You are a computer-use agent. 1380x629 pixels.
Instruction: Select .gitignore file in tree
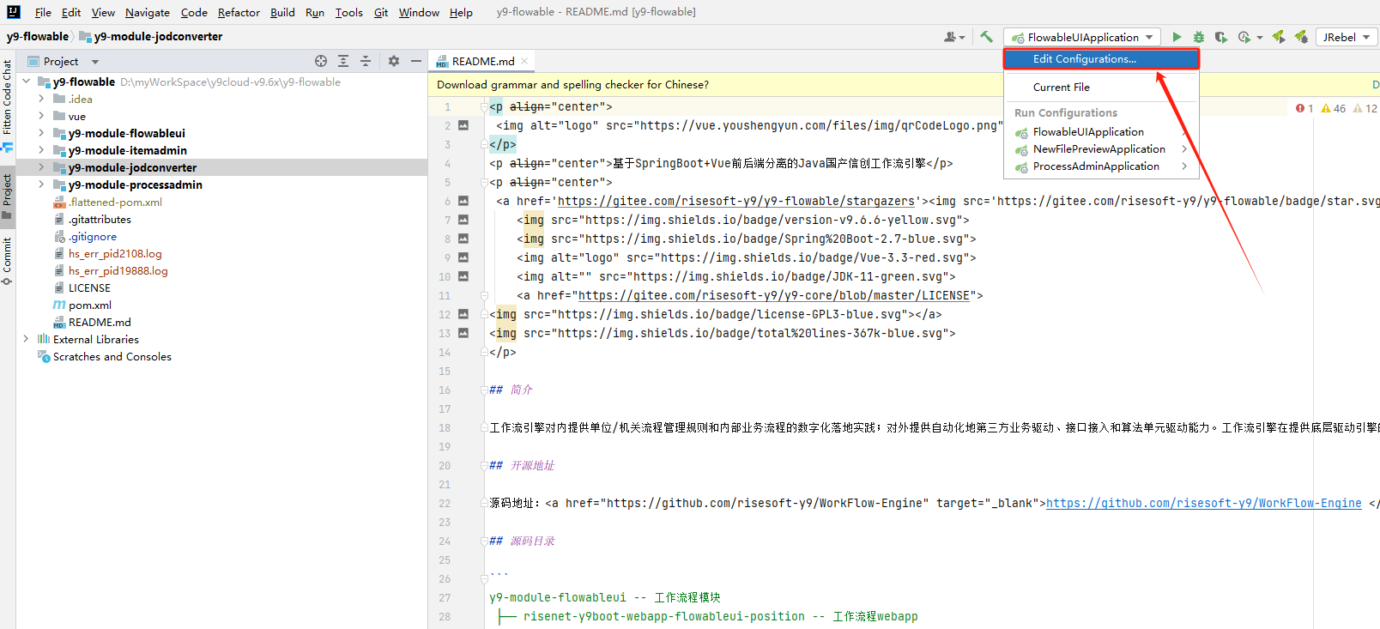[93, 236]
